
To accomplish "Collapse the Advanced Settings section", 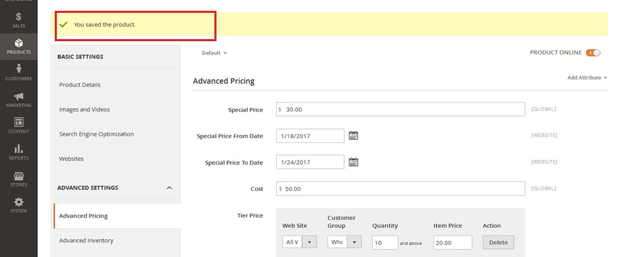I will (x=169, y=188).
